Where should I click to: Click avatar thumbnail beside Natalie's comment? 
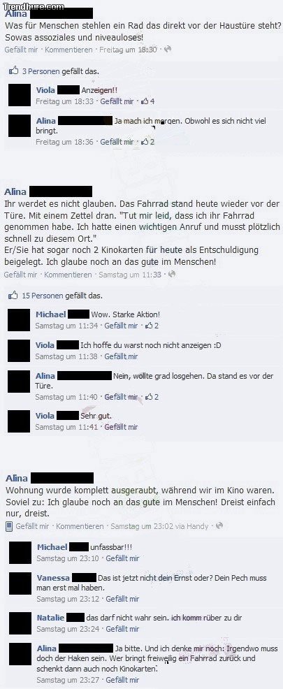(20, 623)
